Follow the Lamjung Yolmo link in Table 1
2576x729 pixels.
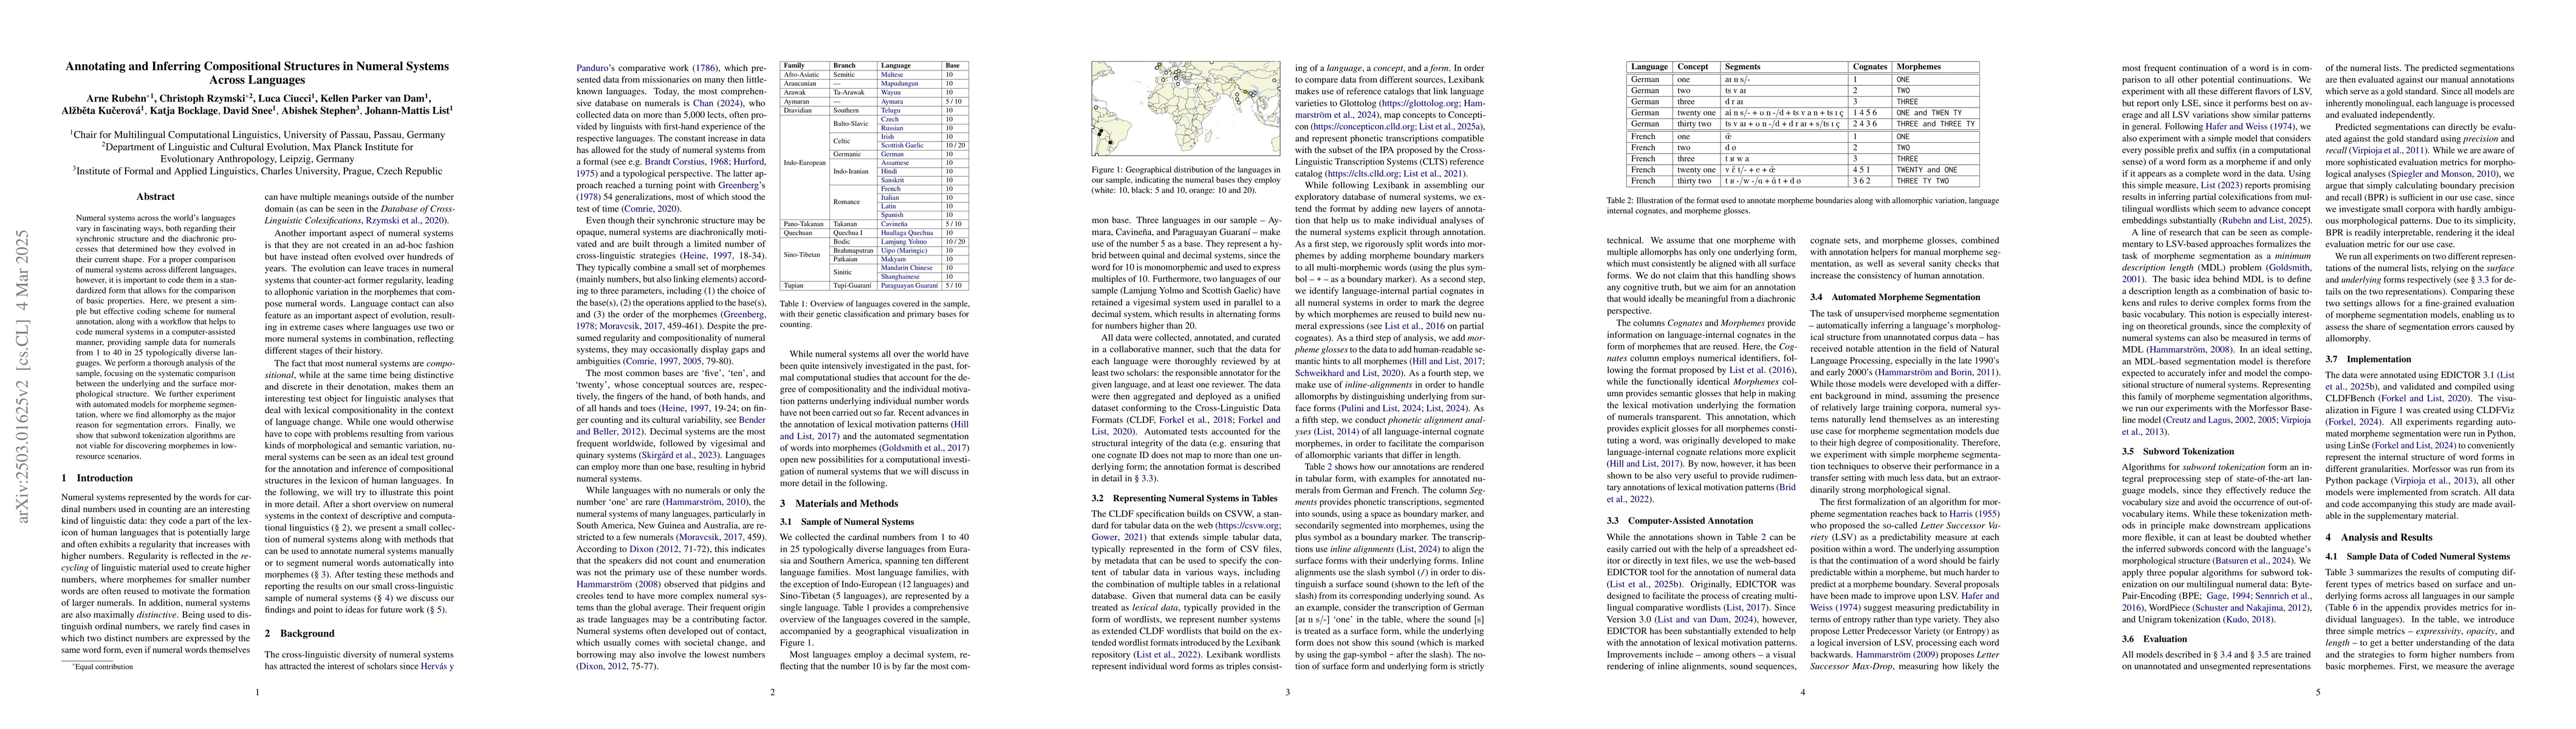click(x=904, y=242)
